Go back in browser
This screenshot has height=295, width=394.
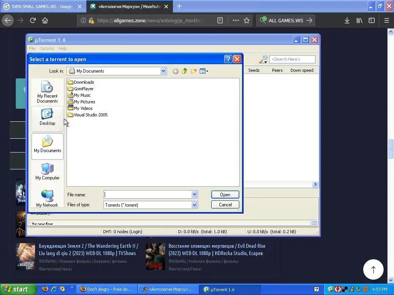(x=8, y=20)
